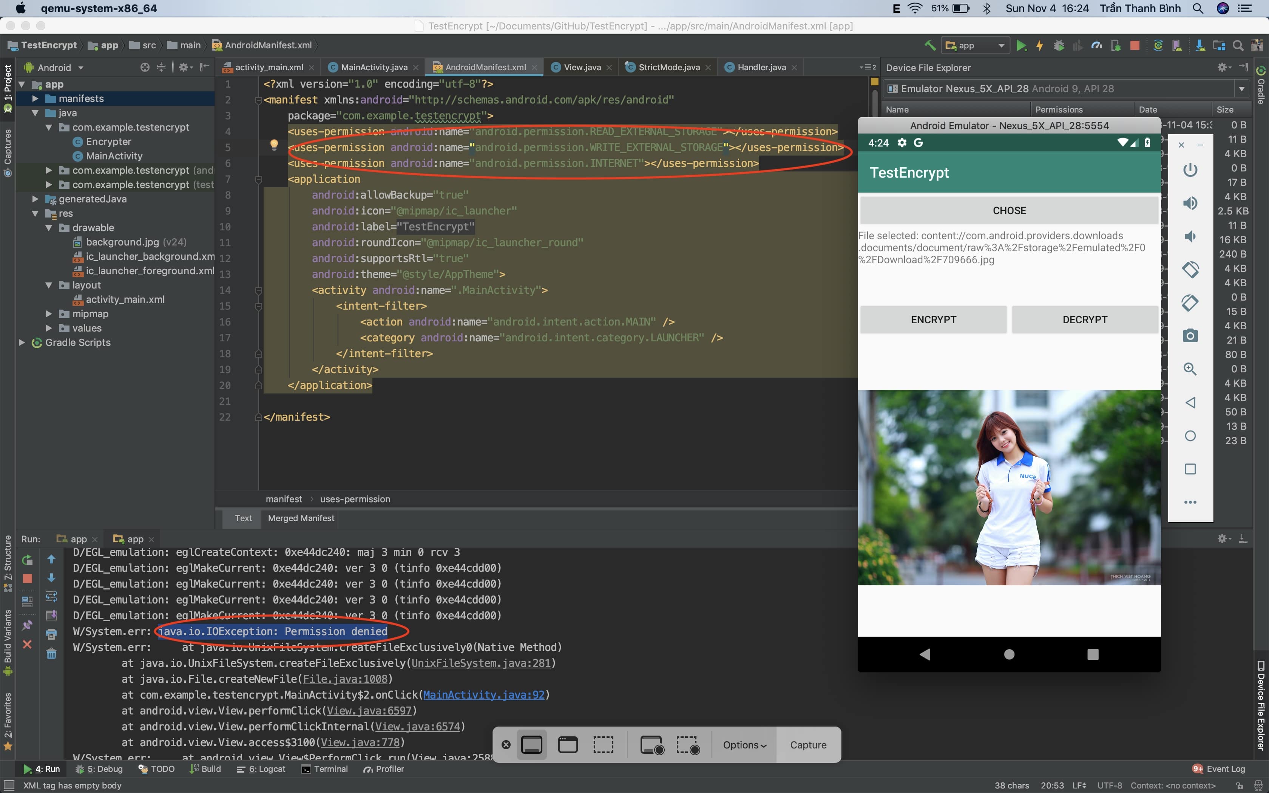This screenshot has width=1269, height=793.
Task: Run the app with green play icon
Action: pyautogui.click(x=1021, y=46)
